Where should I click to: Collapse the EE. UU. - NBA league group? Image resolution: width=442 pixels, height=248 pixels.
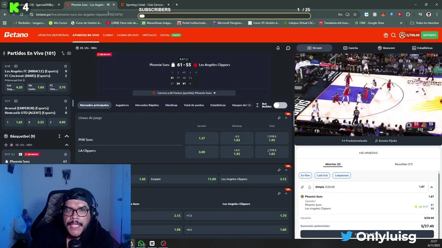tap(67, 145)
